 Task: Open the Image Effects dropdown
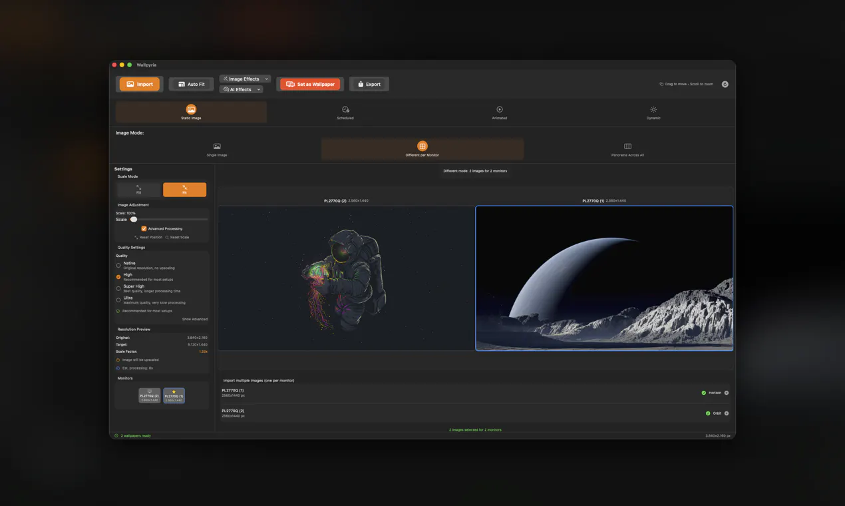tap(245, 79)
